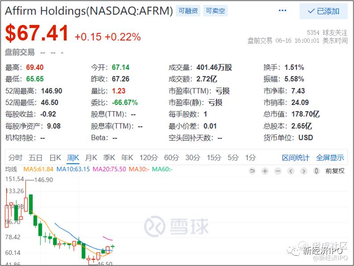Click the chart reset (undo arrow) icon
Viewport: 354px width, 266px height.
252,171
